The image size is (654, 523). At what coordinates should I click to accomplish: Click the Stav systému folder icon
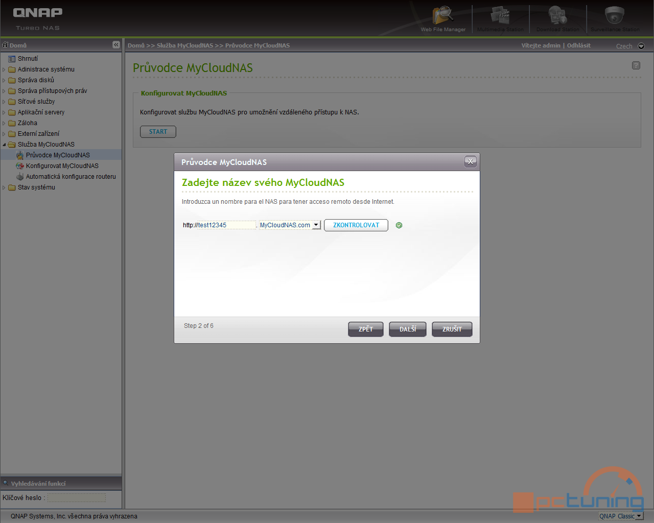(12, 187)
